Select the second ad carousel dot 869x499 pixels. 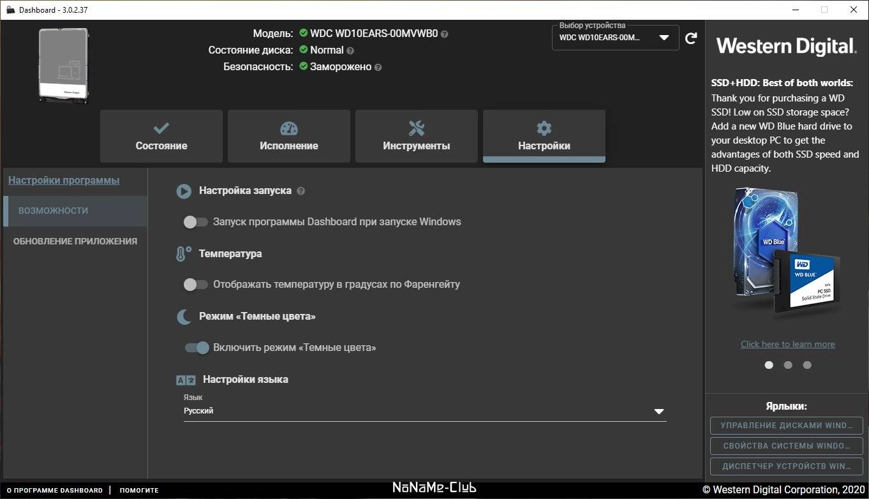tap(788, 365)
